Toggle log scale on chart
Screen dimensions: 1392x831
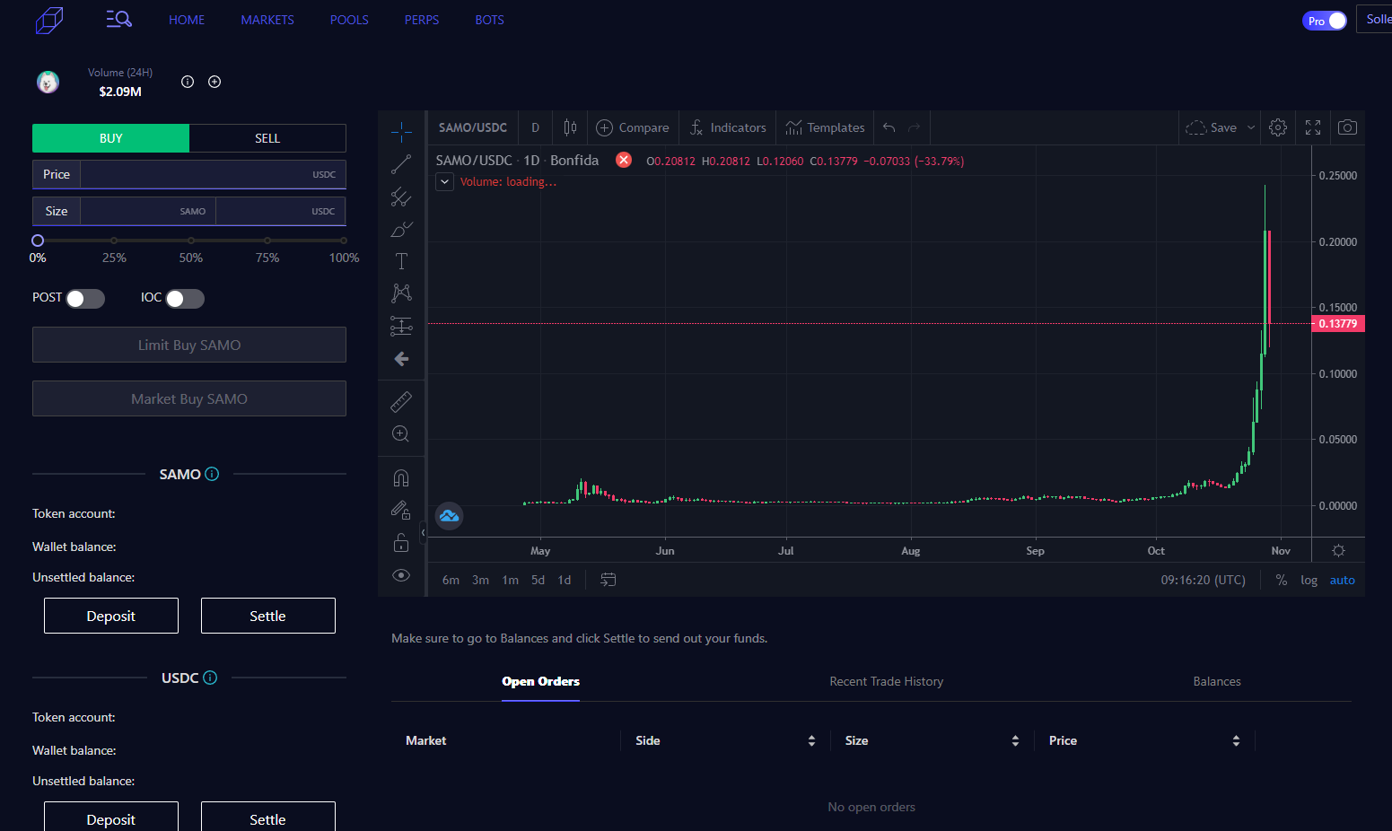click(x=1309, y=580)
